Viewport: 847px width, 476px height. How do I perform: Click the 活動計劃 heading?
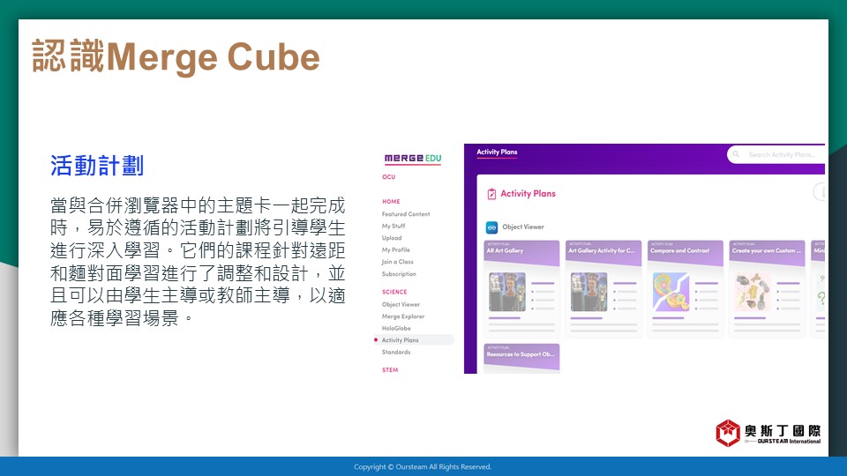tap(97, 166)
